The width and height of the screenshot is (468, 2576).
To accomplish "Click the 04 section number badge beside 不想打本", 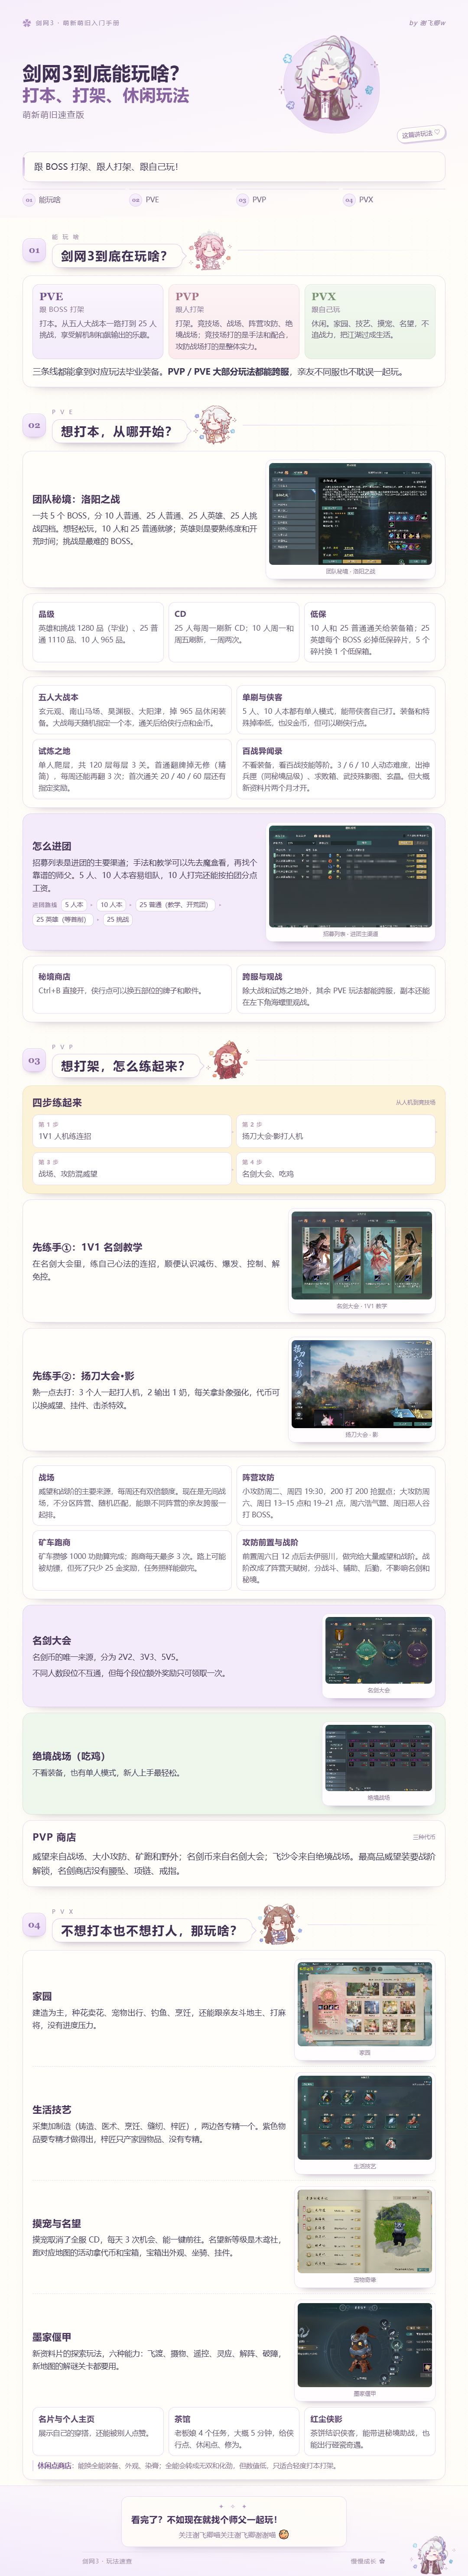I will (34, 1925).
